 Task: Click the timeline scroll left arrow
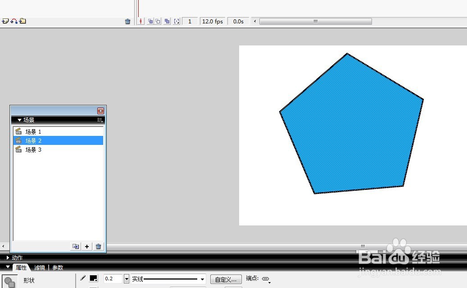[254, 22]
